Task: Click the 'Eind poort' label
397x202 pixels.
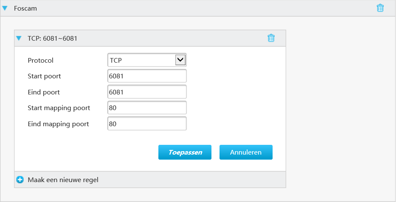Action: [x=44, y=92]
